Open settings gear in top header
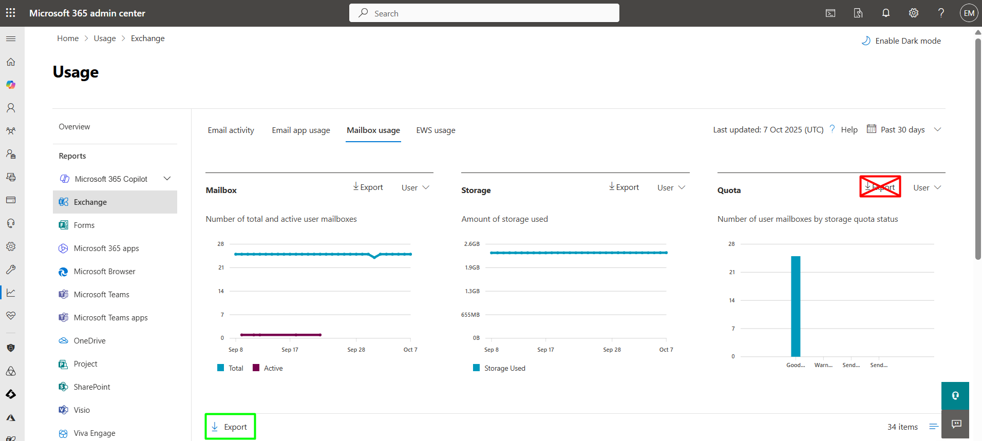Image resolution: width=982 pixels, height=441 pixels. tap(914, 13)
